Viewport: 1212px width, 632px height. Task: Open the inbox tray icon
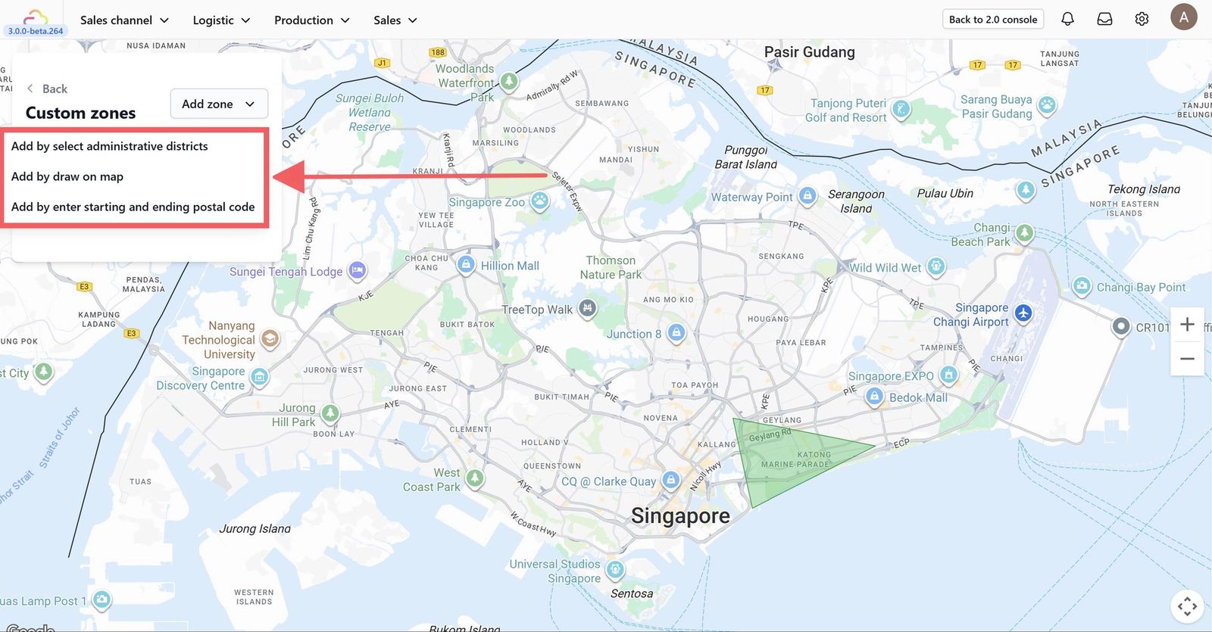(x=1104, y=19)
